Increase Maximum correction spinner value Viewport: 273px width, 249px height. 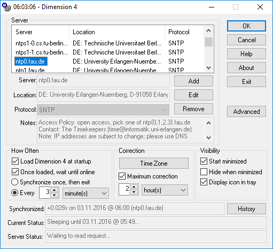pyautogui.click(x=134, y=187)
